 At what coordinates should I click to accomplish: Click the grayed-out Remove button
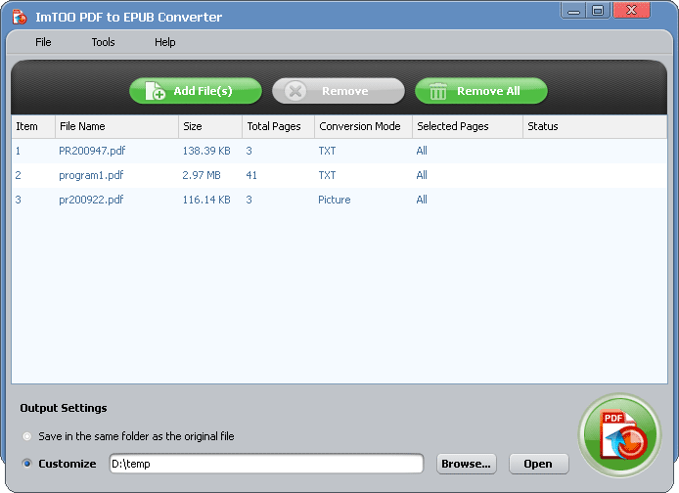click(x=339, y=91)
